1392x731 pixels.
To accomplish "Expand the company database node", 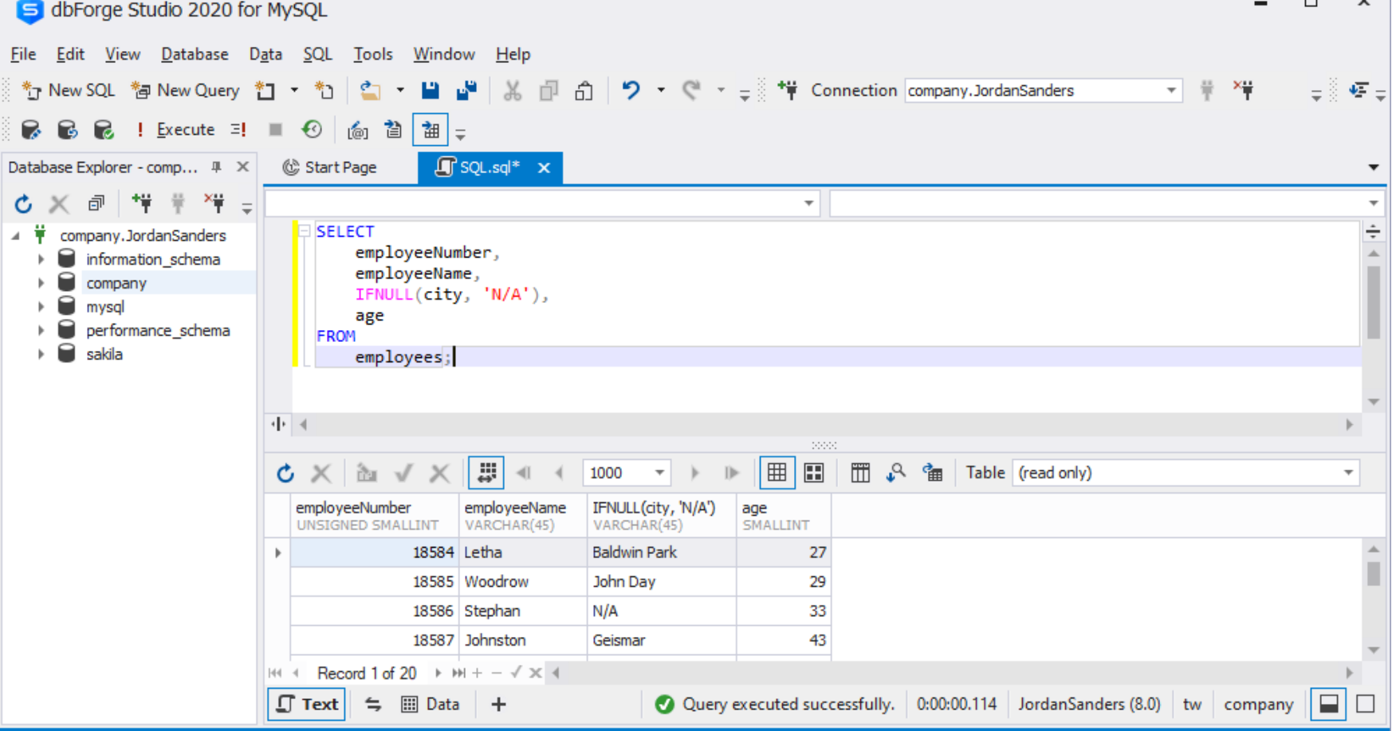I will tap(41, 283).
